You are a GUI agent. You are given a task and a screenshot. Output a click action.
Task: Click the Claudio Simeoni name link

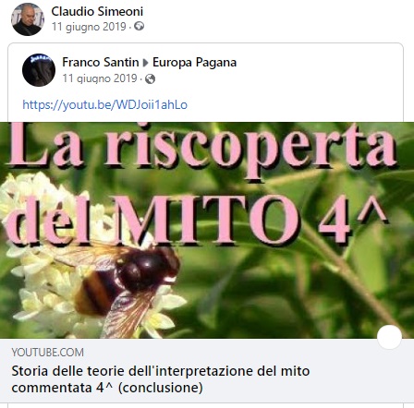point(97,12)
